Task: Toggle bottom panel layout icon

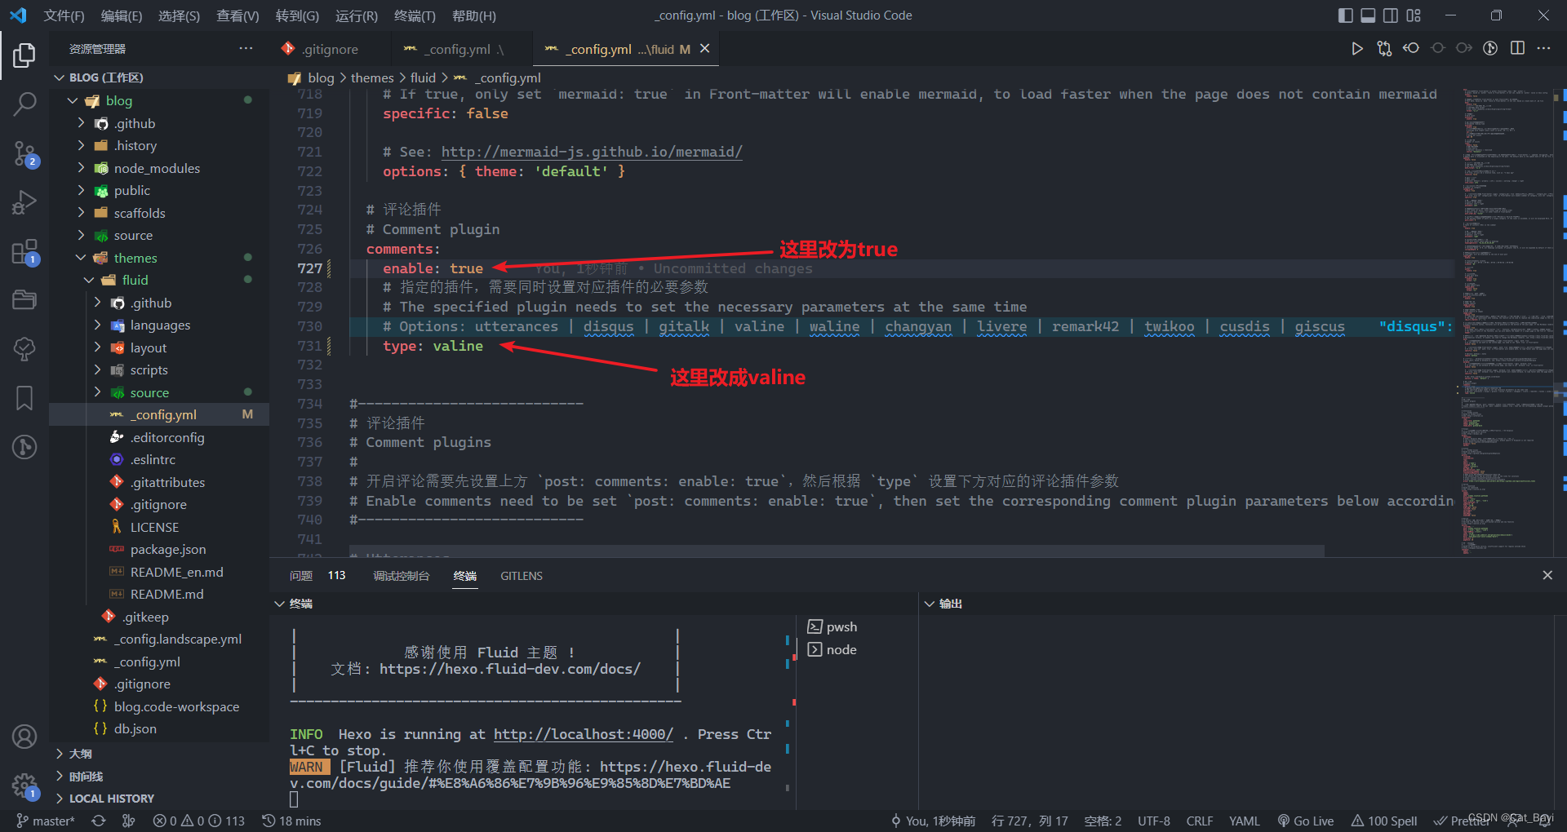Action: point(1368,15)
